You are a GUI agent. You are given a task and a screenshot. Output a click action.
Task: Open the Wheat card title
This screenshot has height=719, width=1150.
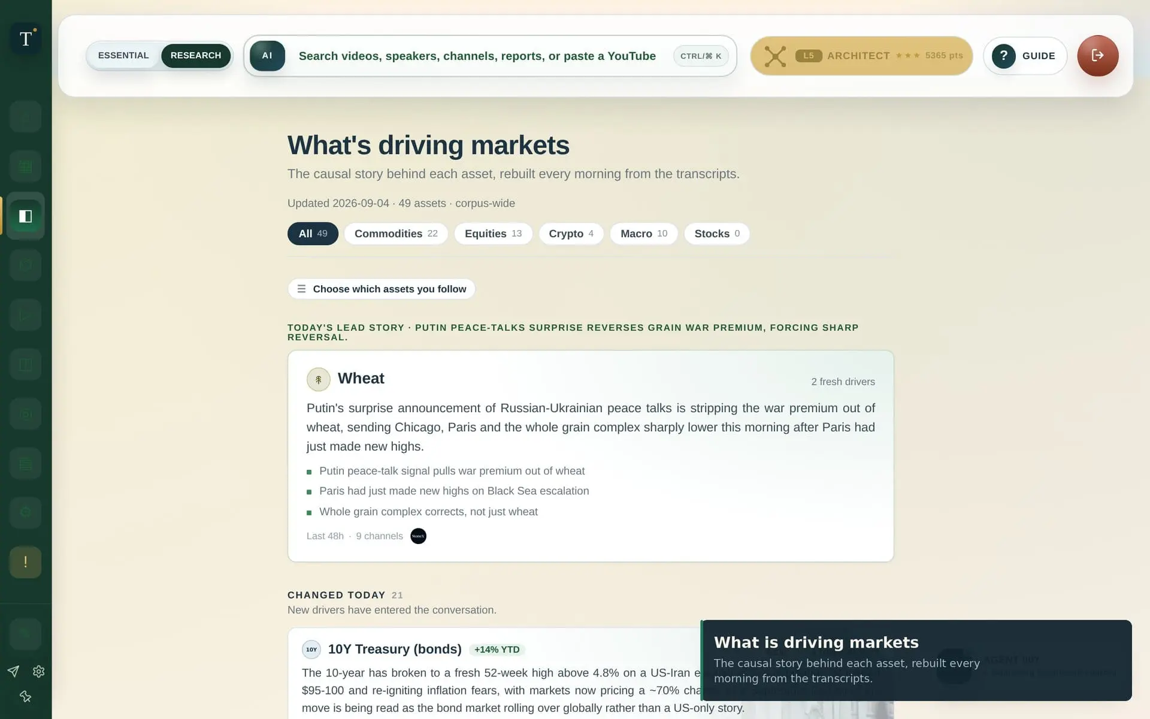pos(361,379)
